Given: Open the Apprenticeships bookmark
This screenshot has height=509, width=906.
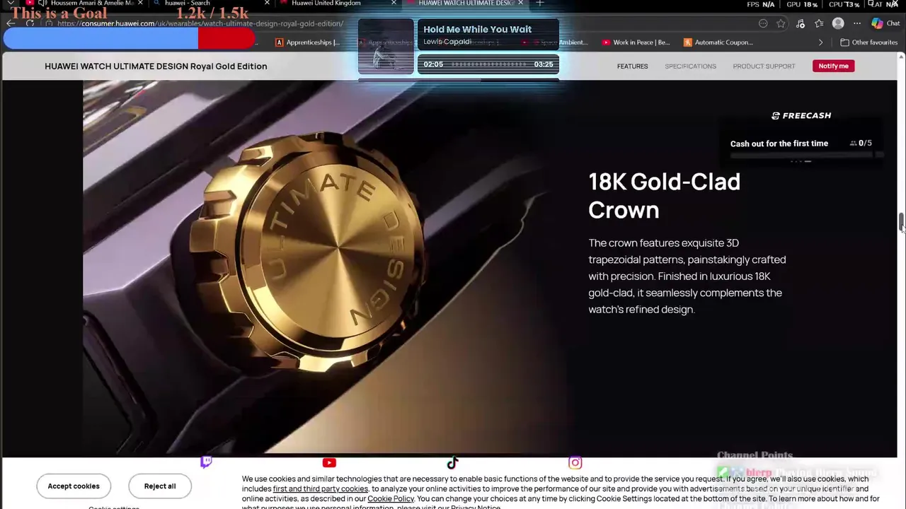Looking at the screenshot, I should pos(308,42).
